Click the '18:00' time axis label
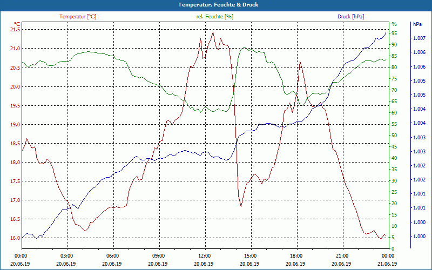Viewport: 432px width, 270px height. tap(296, 255)
